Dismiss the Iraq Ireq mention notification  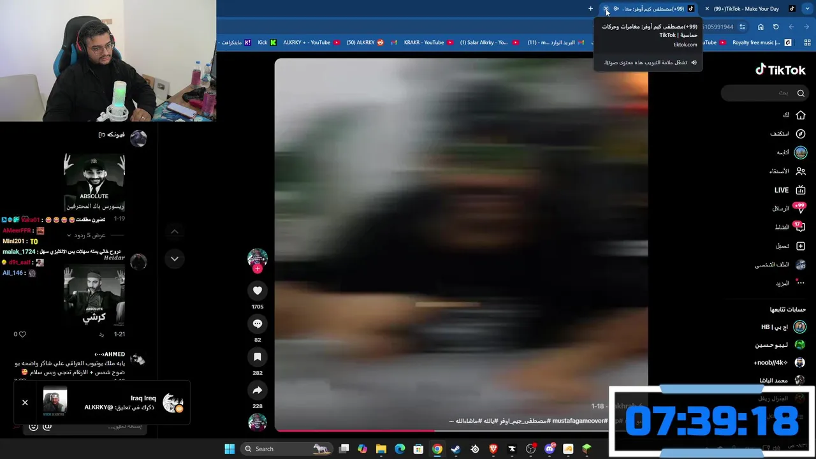[25, 402]
